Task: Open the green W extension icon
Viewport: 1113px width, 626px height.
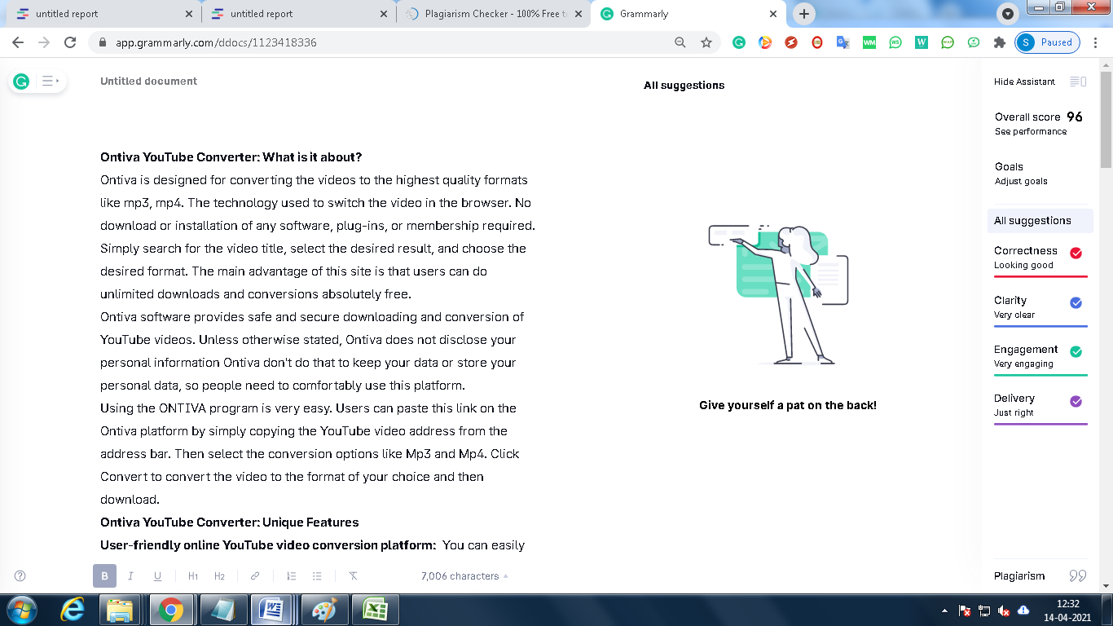Action: tap(922, 42)
